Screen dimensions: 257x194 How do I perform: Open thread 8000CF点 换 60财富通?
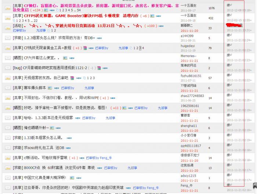point(59,168)
